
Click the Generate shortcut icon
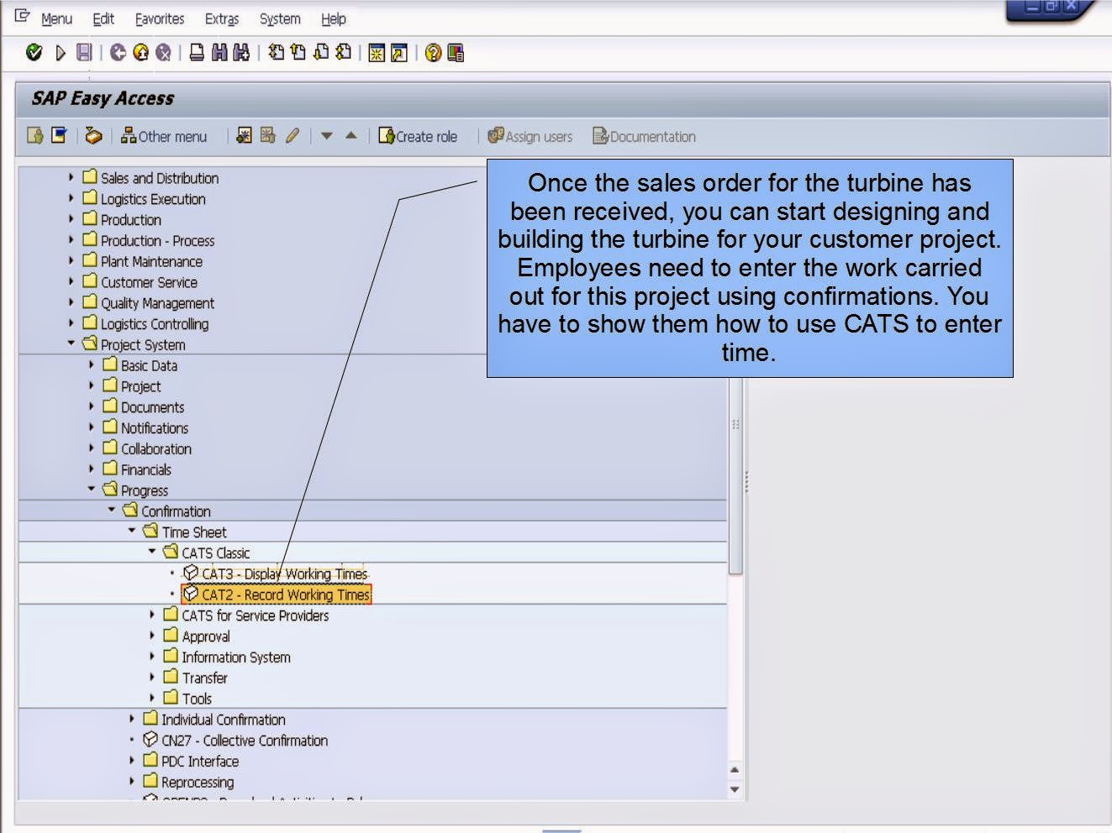tap(399, 53)
